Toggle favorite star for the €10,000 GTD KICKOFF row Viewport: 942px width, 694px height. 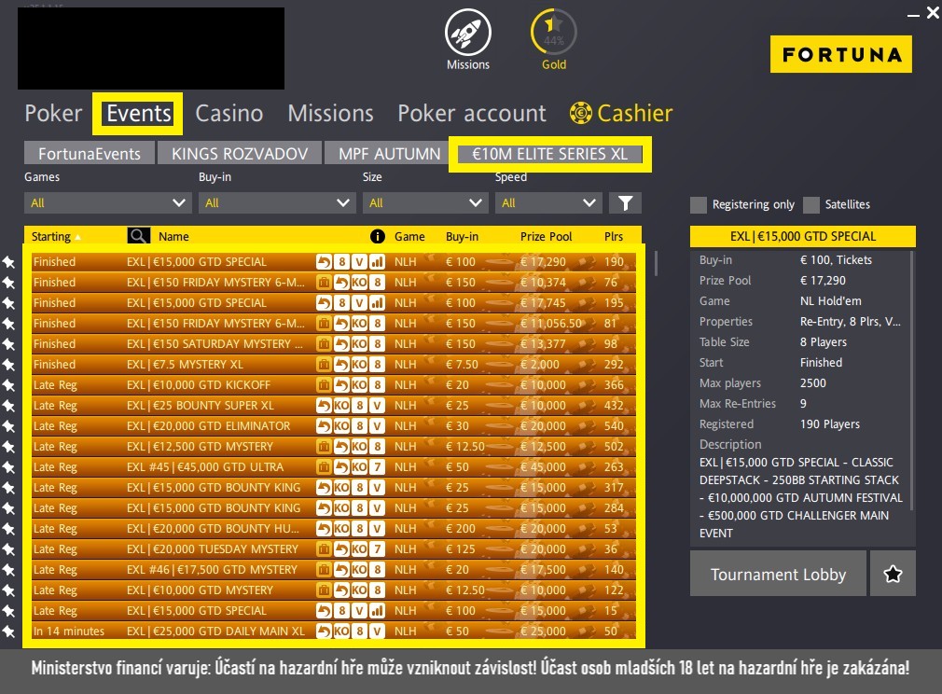8,385
